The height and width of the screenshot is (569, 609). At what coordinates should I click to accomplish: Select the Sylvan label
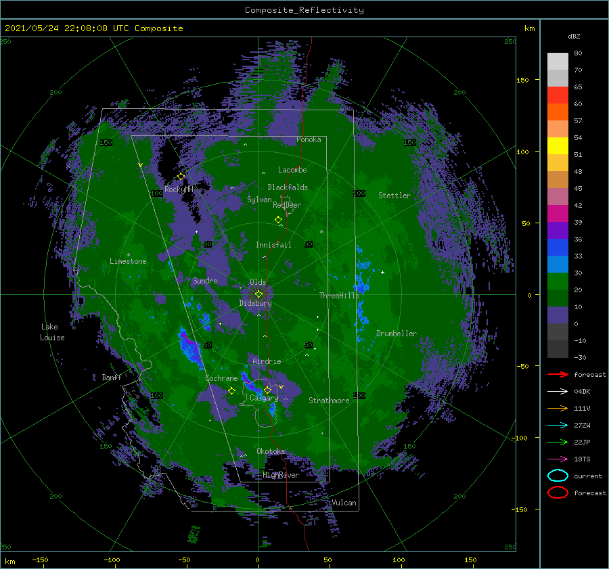[x=259, y=200]
